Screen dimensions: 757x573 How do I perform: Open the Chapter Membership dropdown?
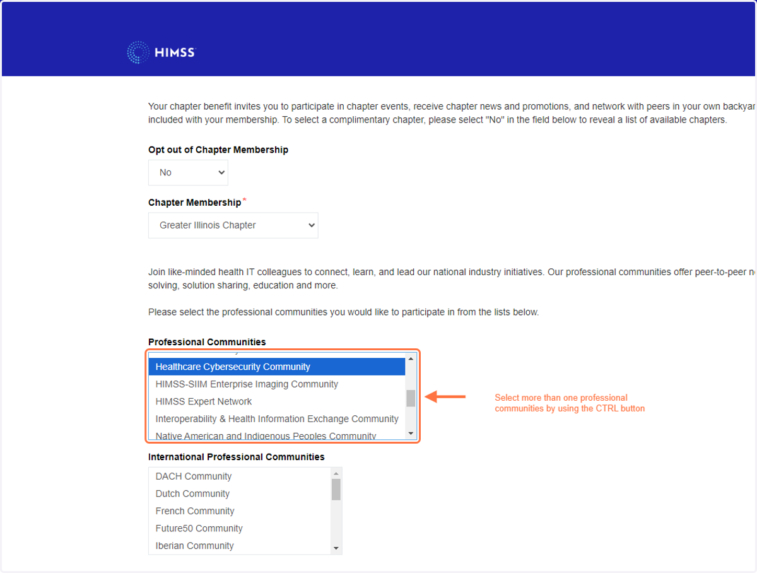[x=233, y=225]
